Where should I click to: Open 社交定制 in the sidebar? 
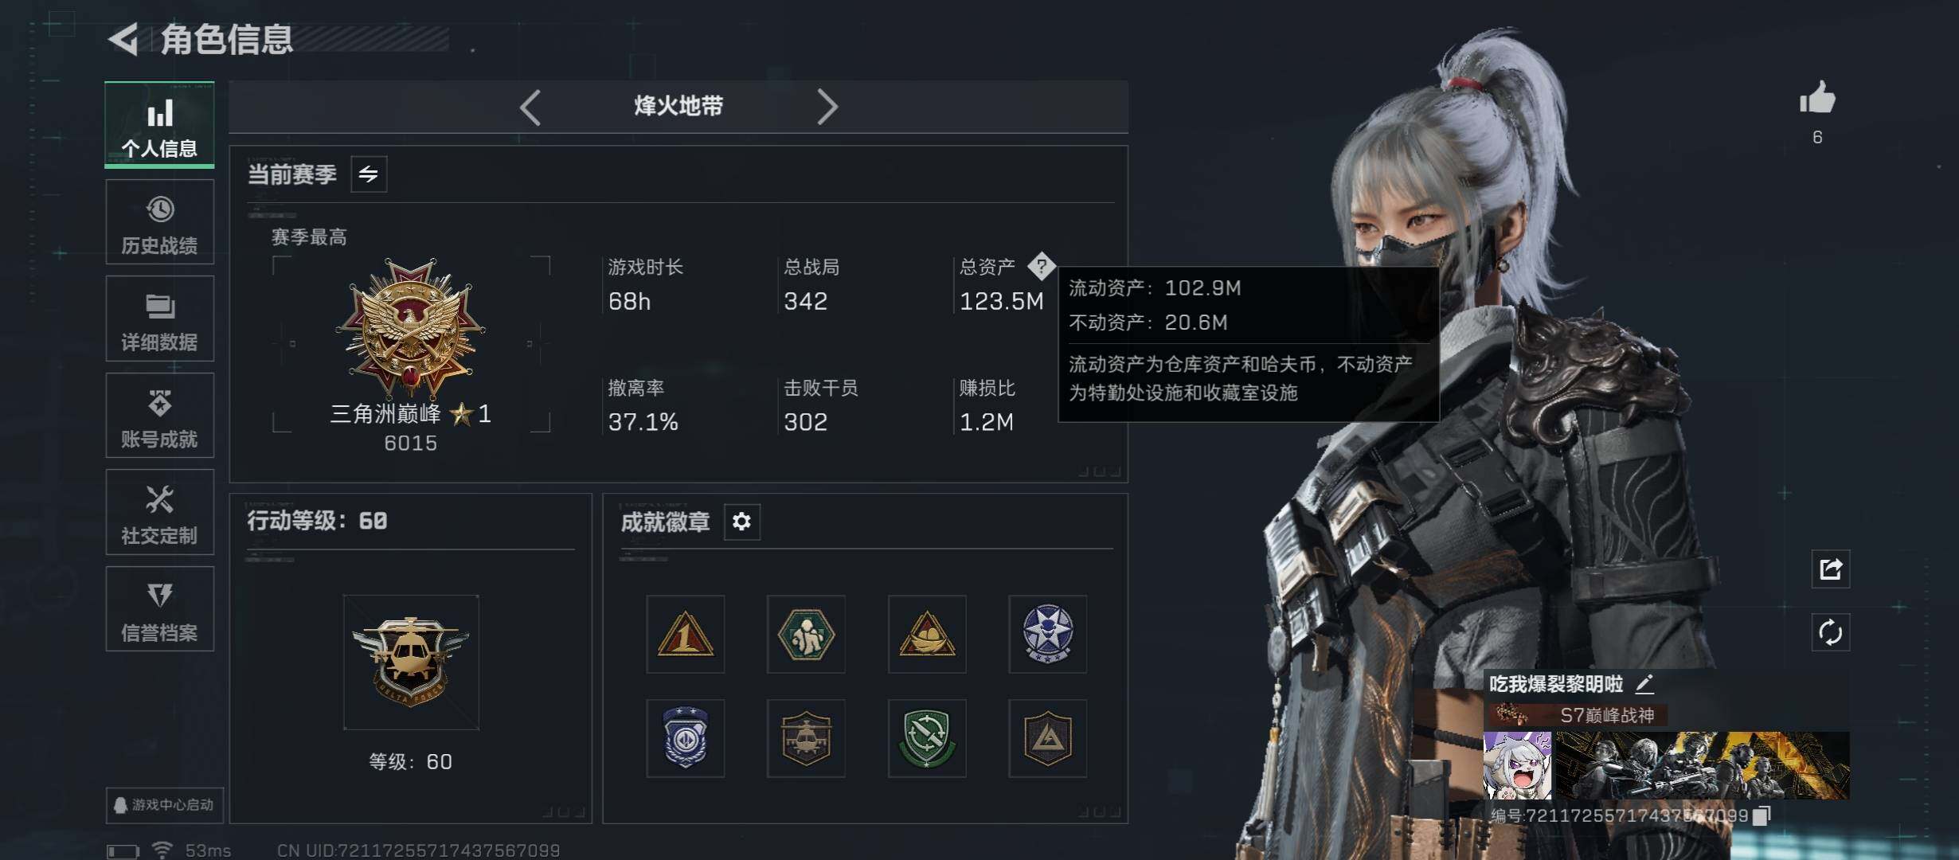pyautogui.click(x=159, y=512)
